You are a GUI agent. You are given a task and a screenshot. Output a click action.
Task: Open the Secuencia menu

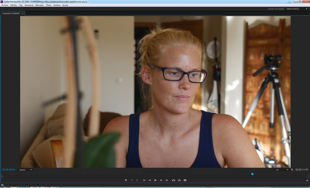pyautogui.click(x=29, y=5)
